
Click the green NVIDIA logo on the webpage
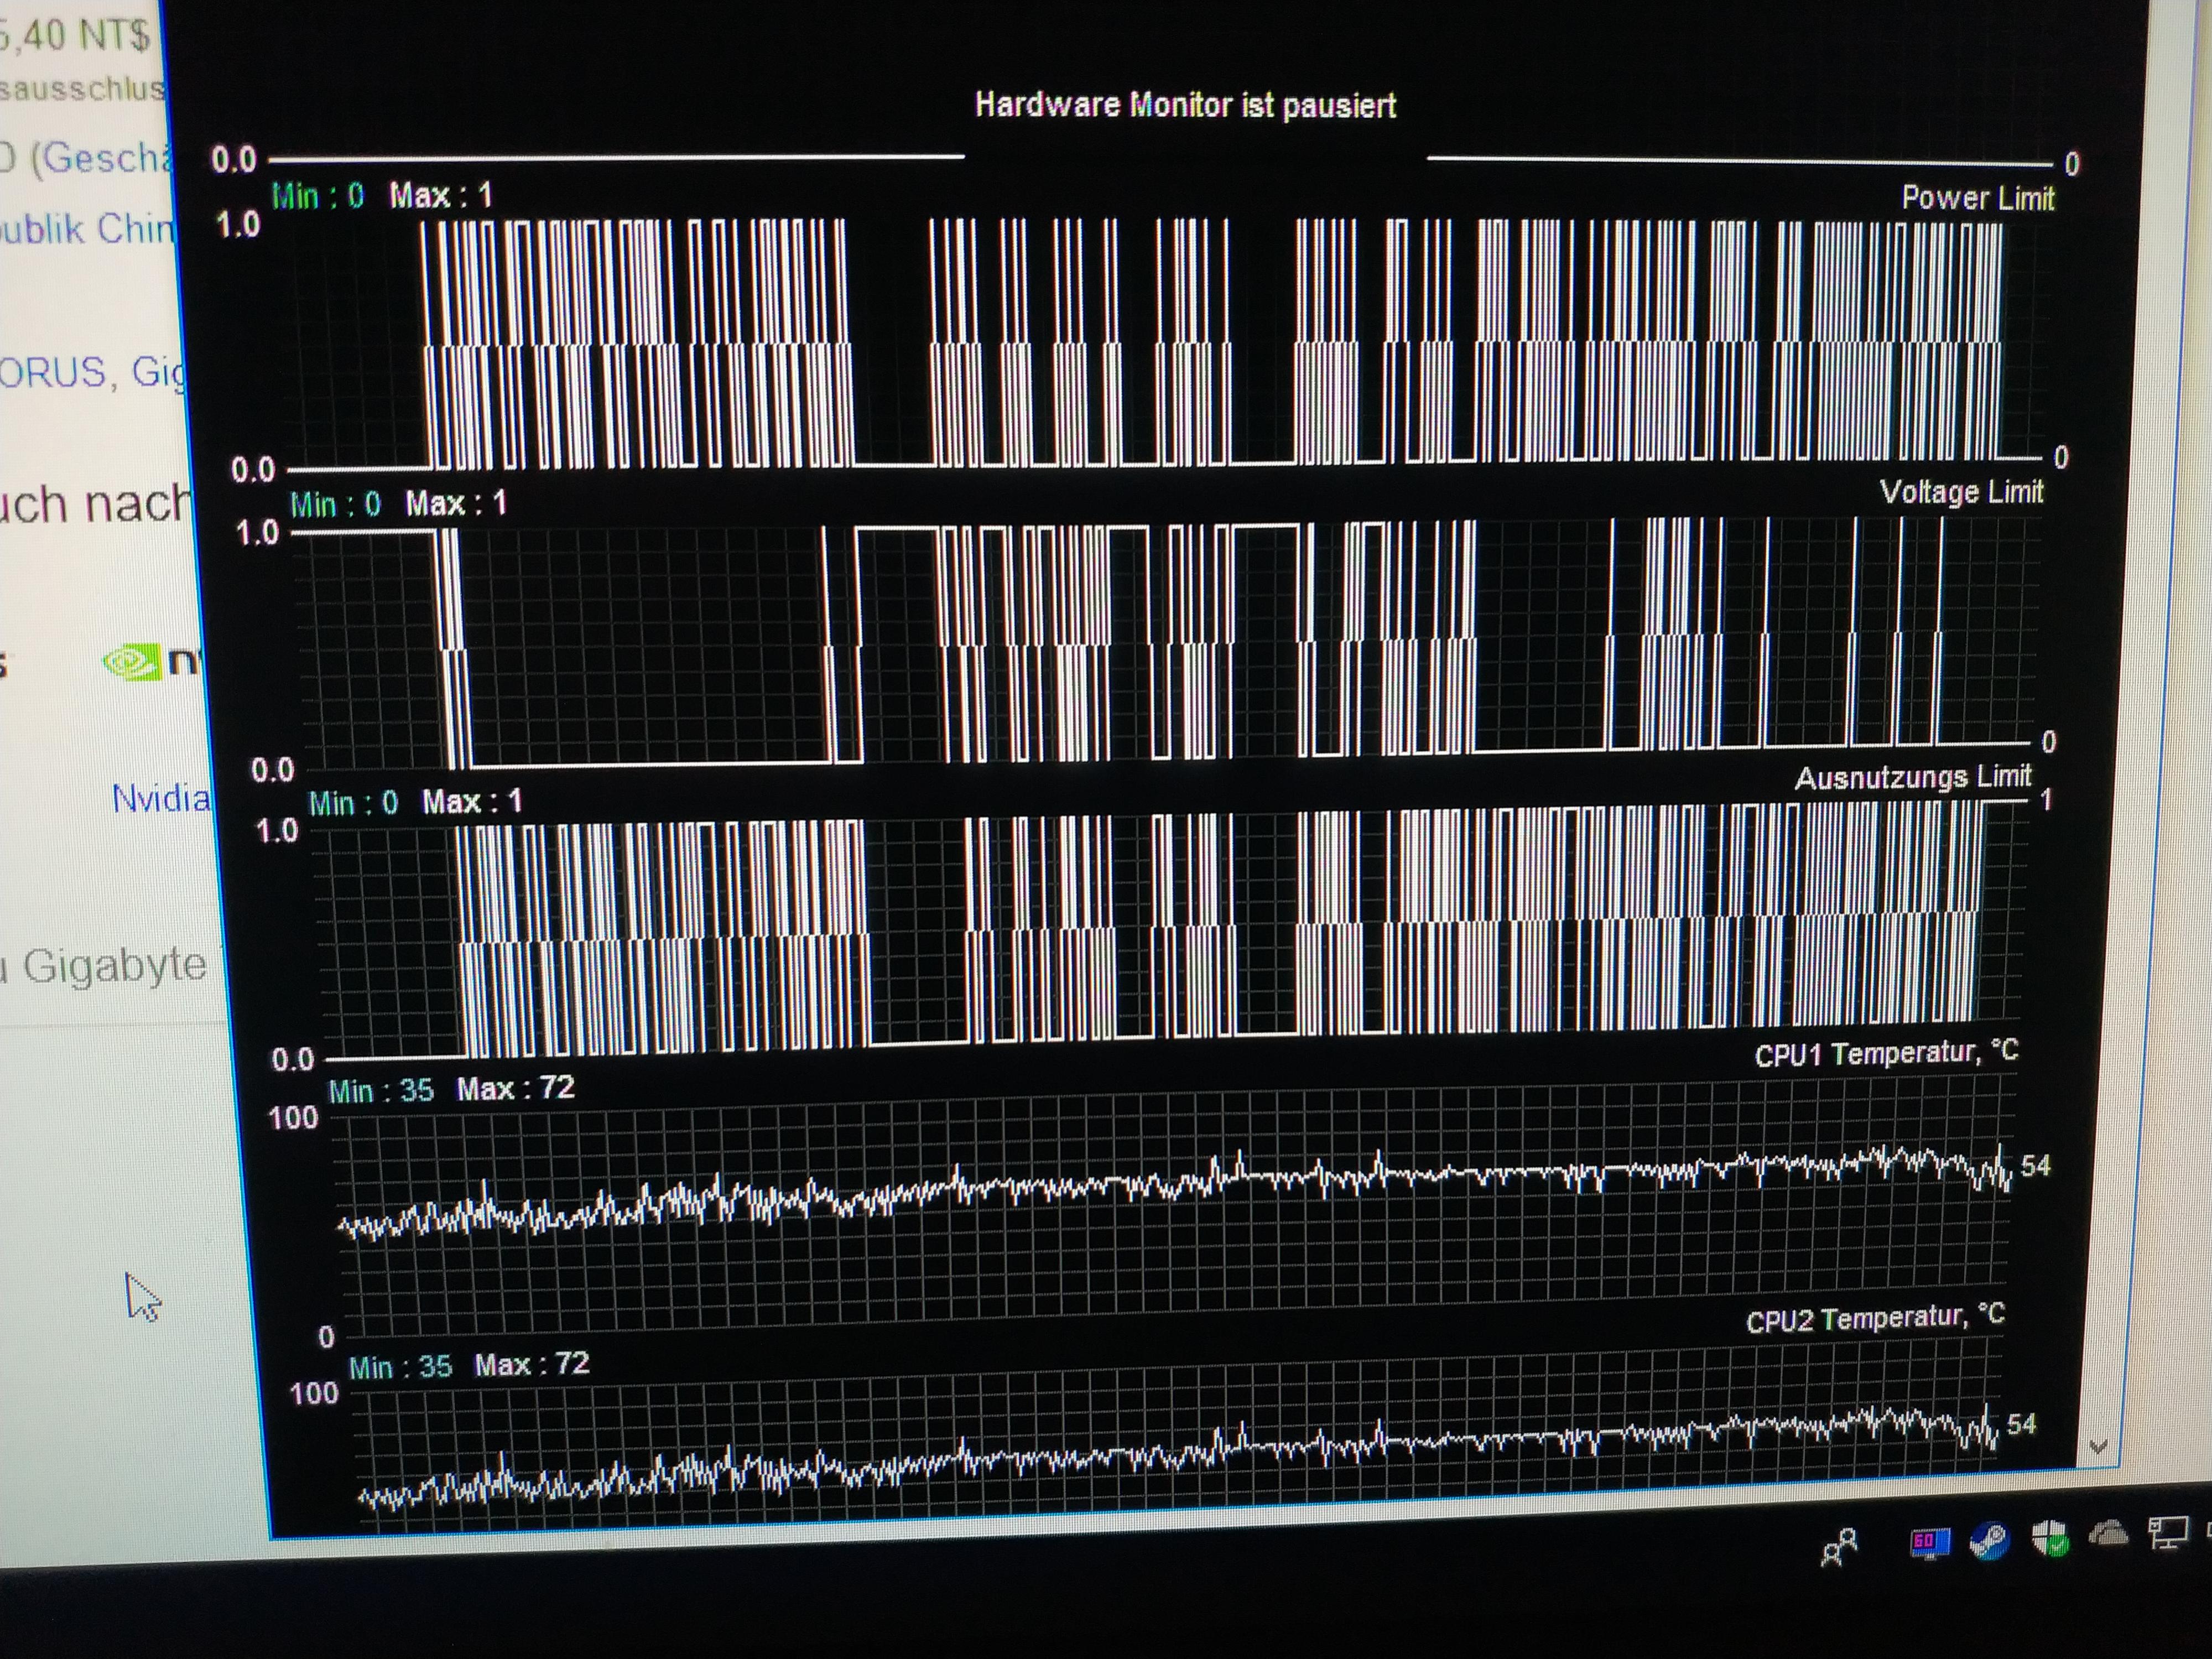(133, 662)
